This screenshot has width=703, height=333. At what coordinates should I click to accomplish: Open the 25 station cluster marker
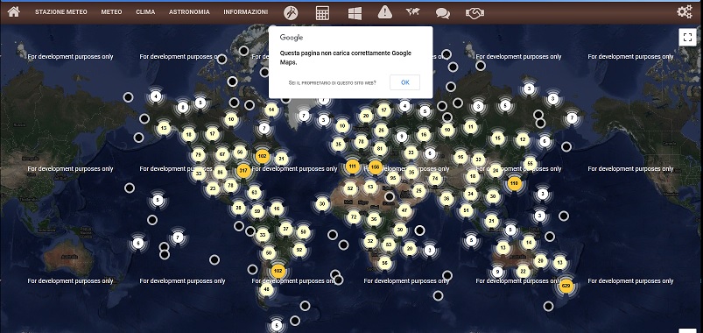(418, 191)
